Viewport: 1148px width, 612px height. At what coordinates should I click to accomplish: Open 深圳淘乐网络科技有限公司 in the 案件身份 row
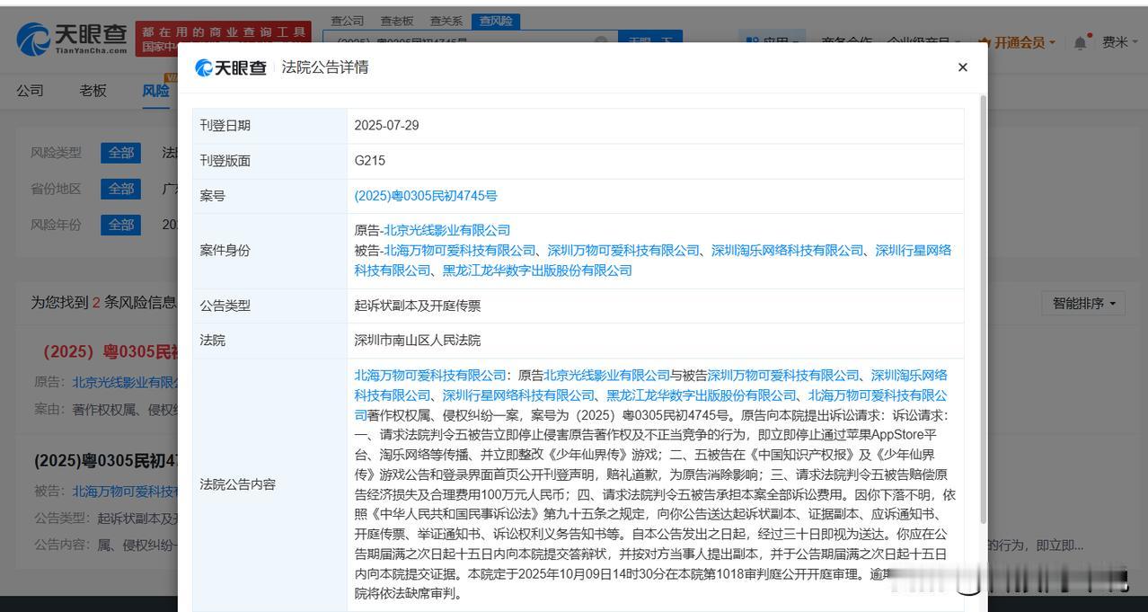(787, 250)
